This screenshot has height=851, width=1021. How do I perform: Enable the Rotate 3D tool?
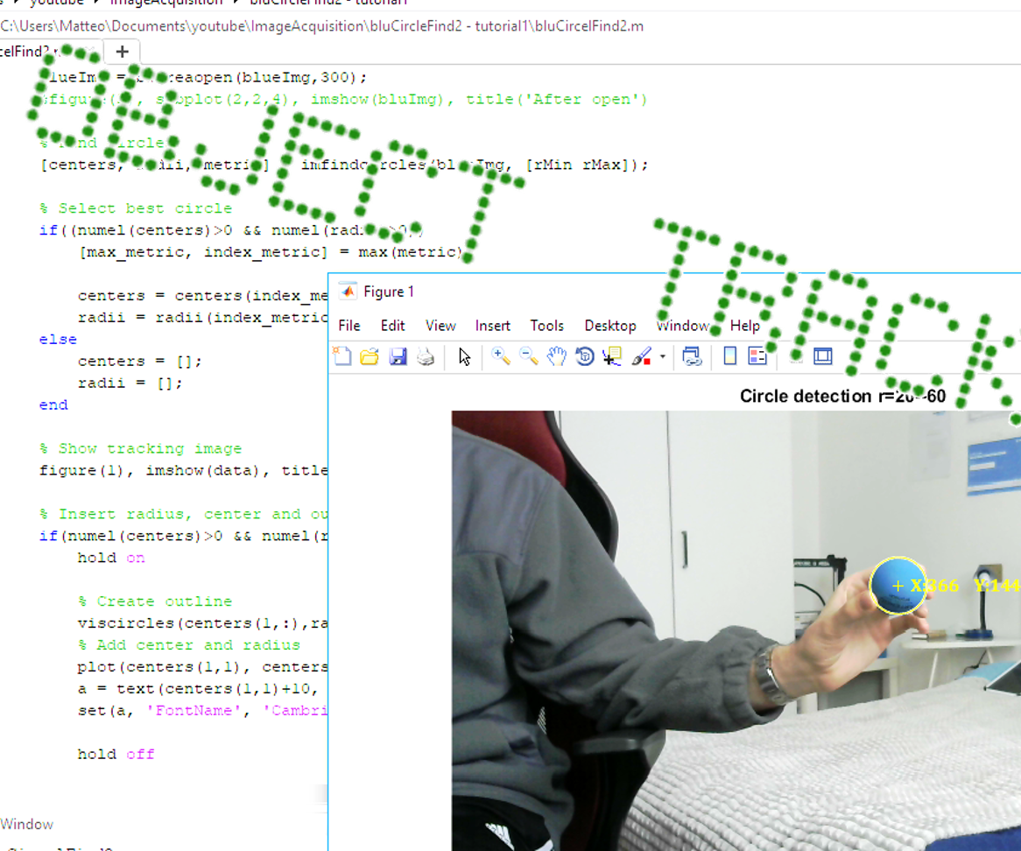pos(584,356)
